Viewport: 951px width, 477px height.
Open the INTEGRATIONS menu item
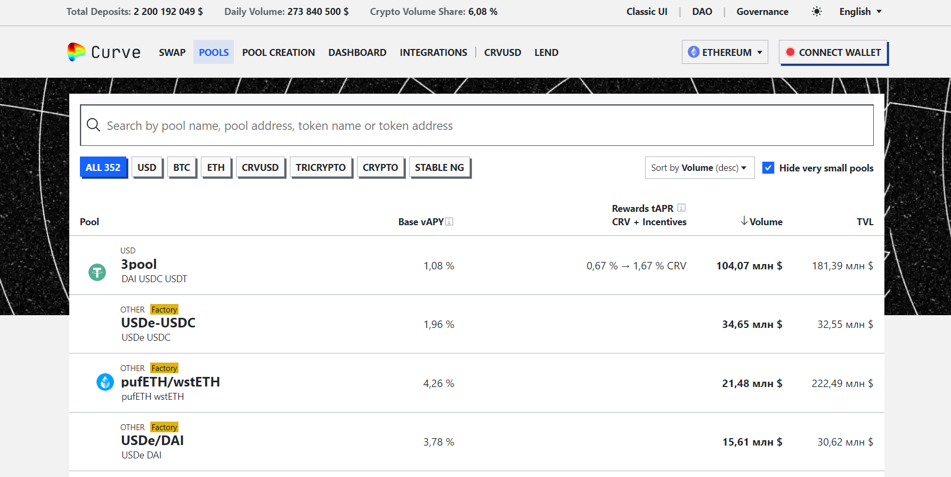coord(434,52)
